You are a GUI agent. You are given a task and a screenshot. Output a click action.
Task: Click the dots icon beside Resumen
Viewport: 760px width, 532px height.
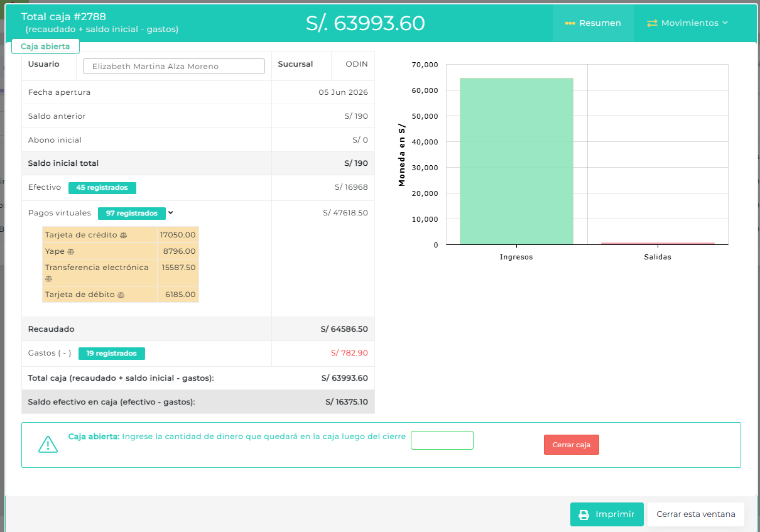tap(570, 23)
